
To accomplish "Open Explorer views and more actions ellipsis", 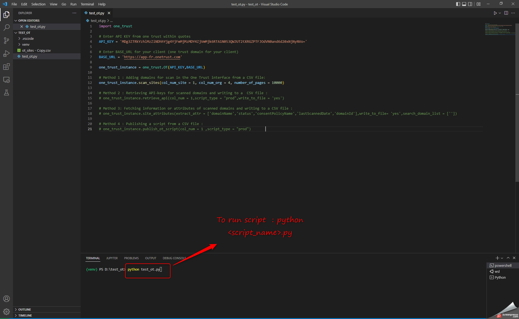I will tap(74, 13).
